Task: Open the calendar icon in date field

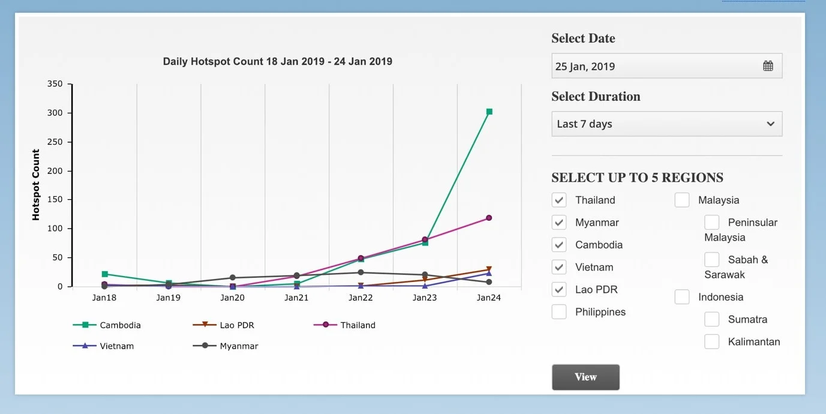Action: [x=768, y=66]
